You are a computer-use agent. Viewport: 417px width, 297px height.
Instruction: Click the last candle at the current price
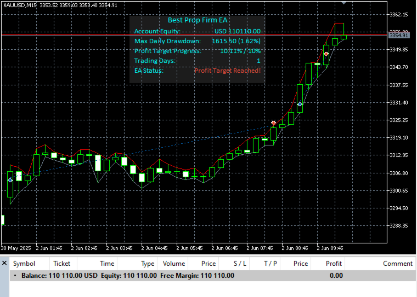pos(343,37)
